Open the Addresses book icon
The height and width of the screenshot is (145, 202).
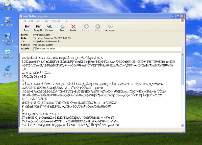110,26
